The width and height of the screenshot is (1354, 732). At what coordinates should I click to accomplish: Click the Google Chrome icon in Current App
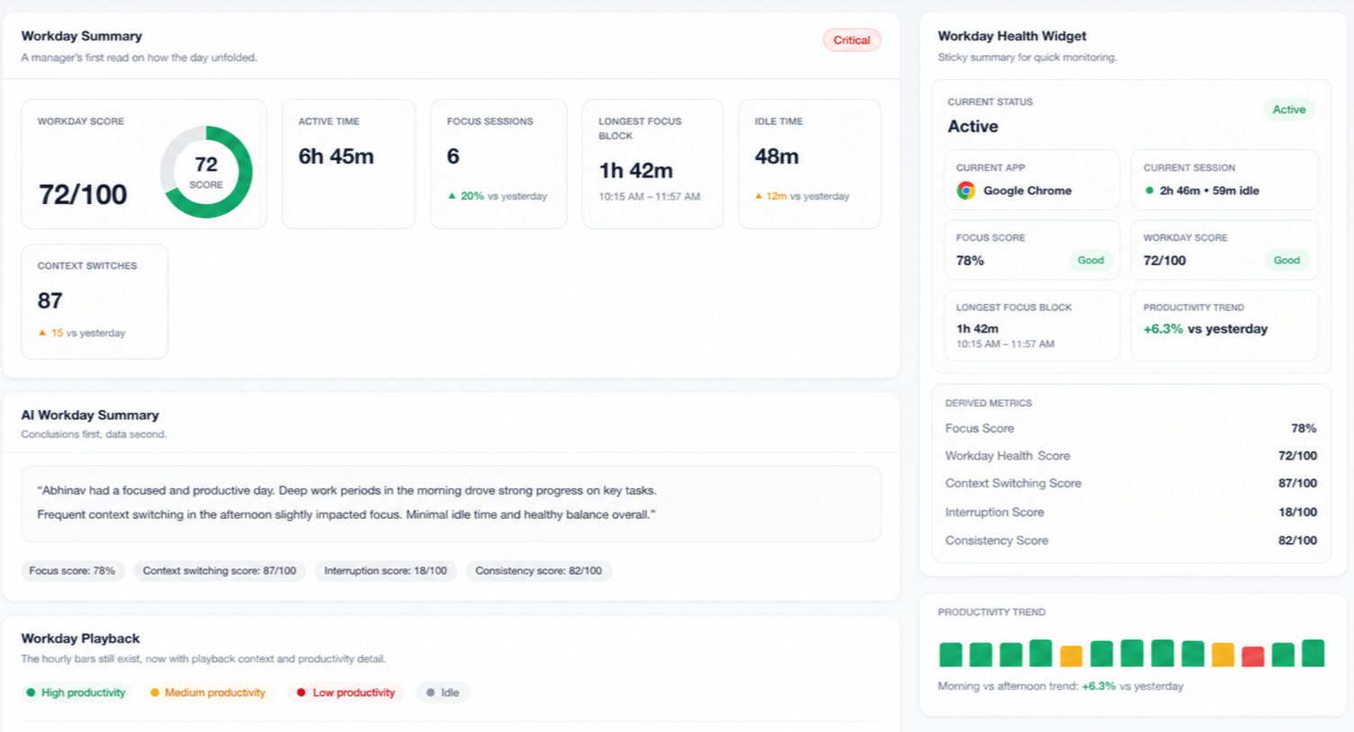(x=965, y=191)
